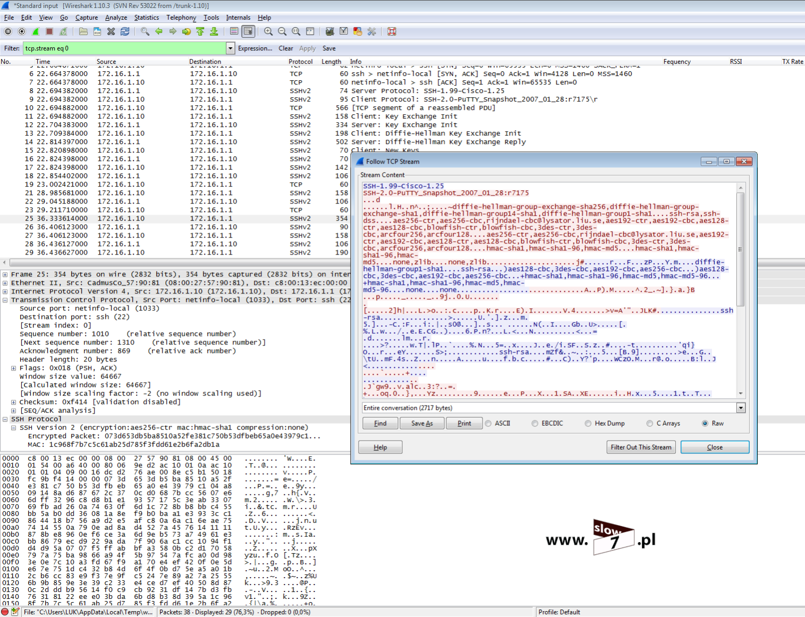Image resolution: width=805 pixels, height=617 pixels.
Task: Expand Internet Protocol Version 4 node
Action: coord(5,292)
